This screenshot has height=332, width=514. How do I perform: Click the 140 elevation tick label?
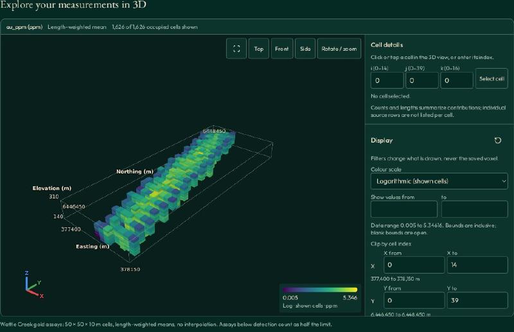(x=58, y=216)
